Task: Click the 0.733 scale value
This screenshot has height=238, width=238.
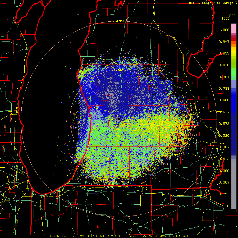Action: (224, 89)
